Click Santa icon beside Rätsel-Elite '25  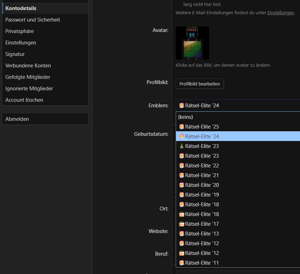pyautogui.click(x=182, y=127)
